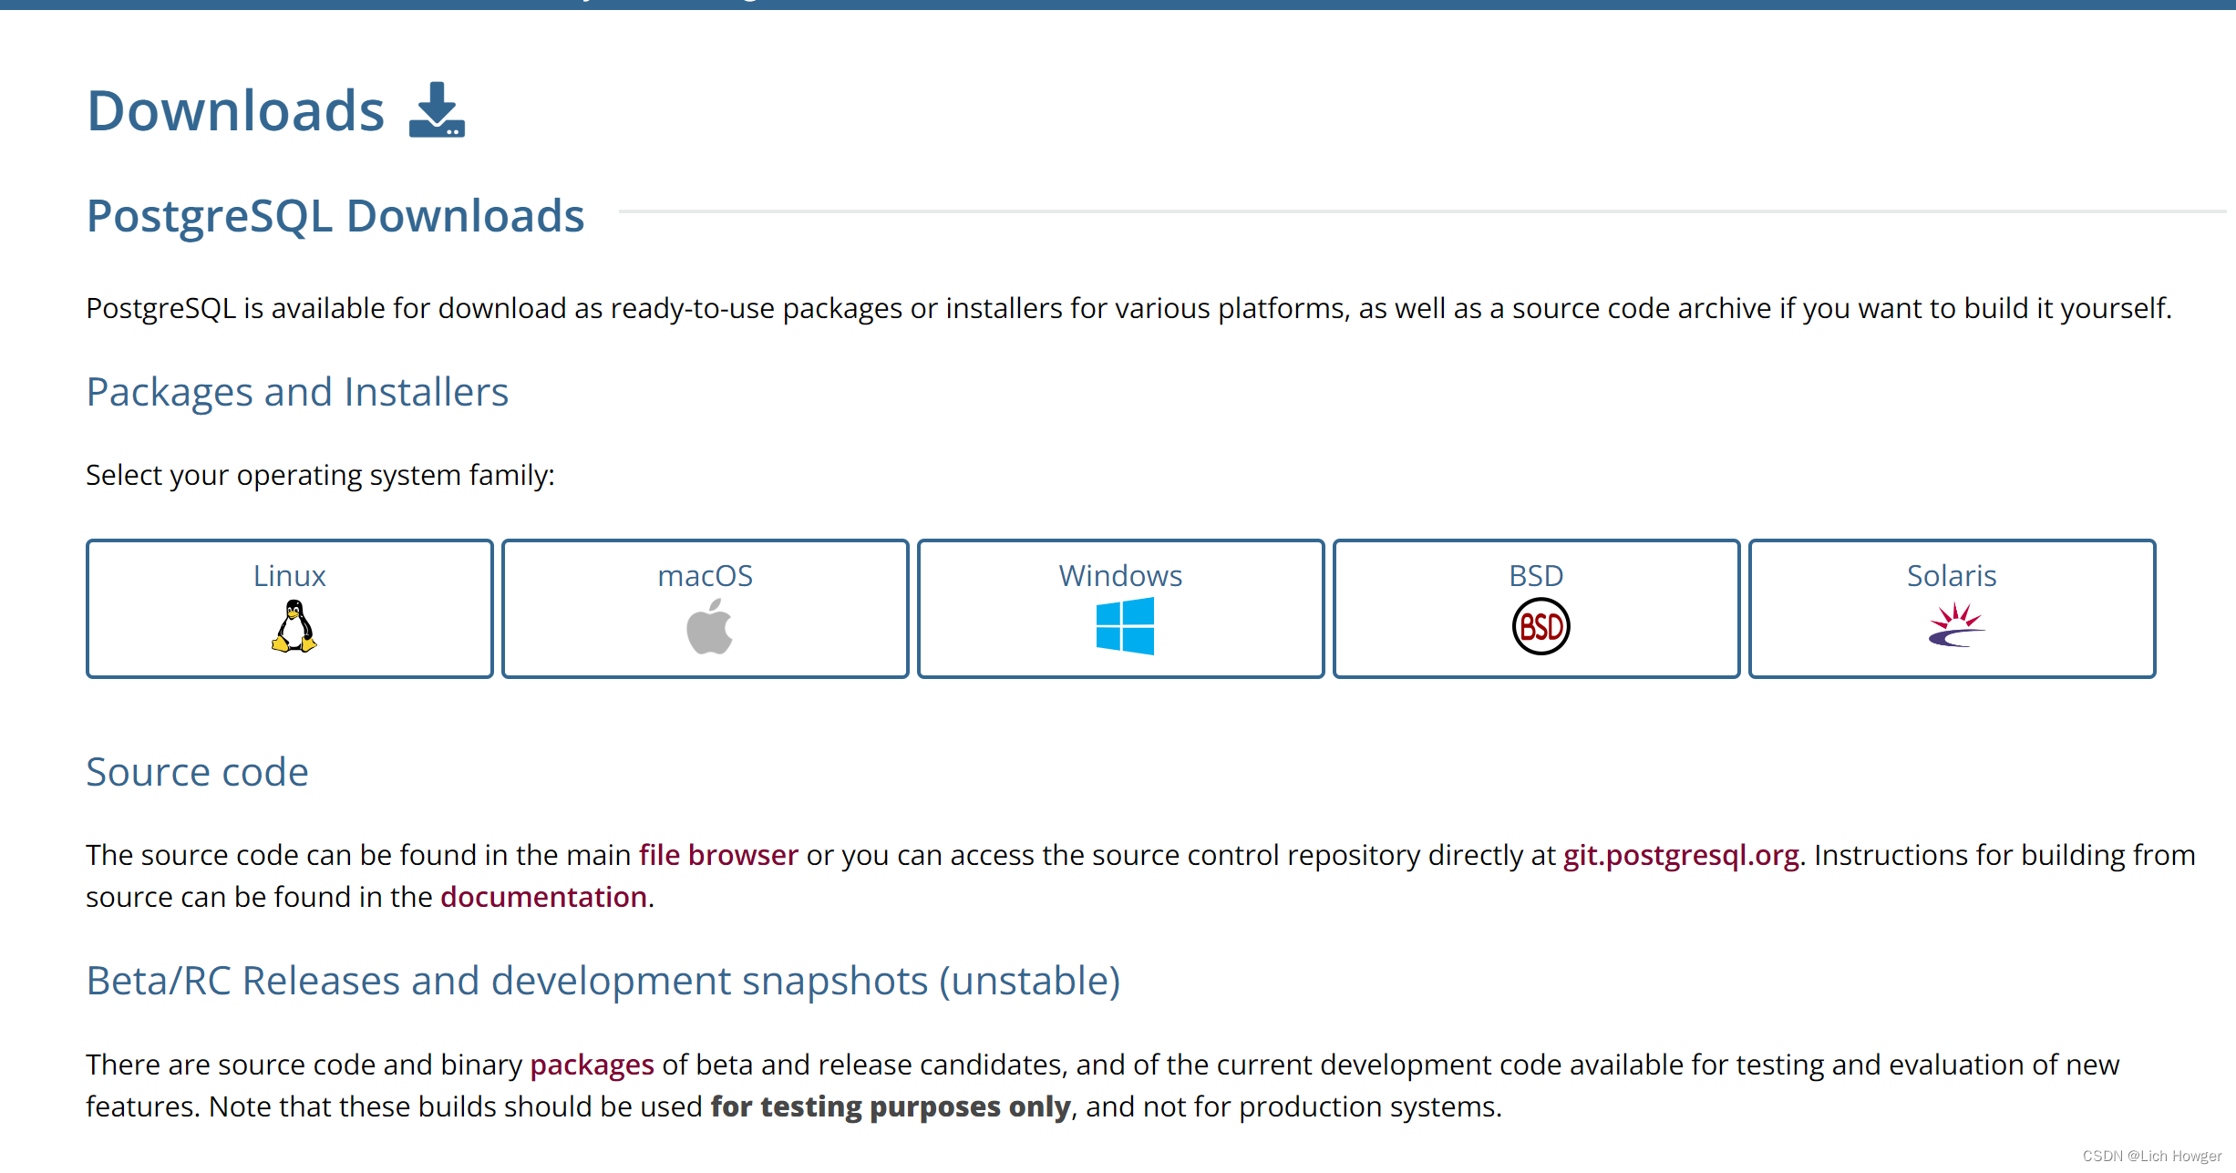The image size is (2236, 1173).
Task: Click the Solaris sunburst logo
Action: click(x=1955, y=626)
